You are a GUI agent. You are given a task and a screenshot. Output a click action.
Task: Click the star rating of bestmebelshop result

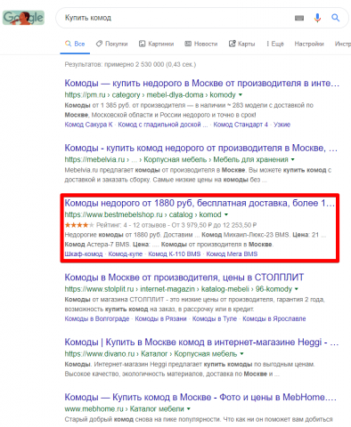point(79,225)
